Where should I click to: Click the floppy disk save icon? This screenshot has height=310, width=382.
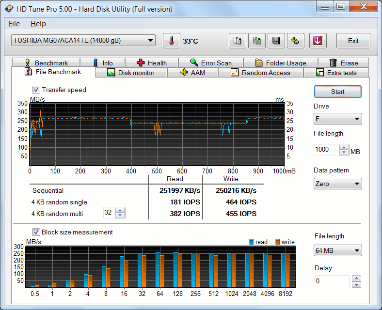tap(276, 41)
